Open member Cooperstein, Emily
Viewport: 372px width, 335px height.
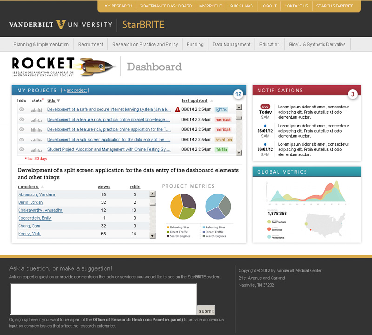coord(34,218)
